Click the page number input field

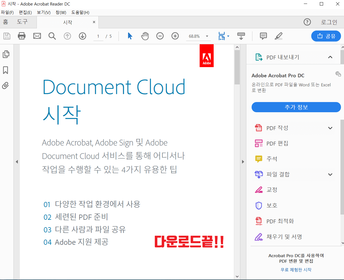click(98, 36)
